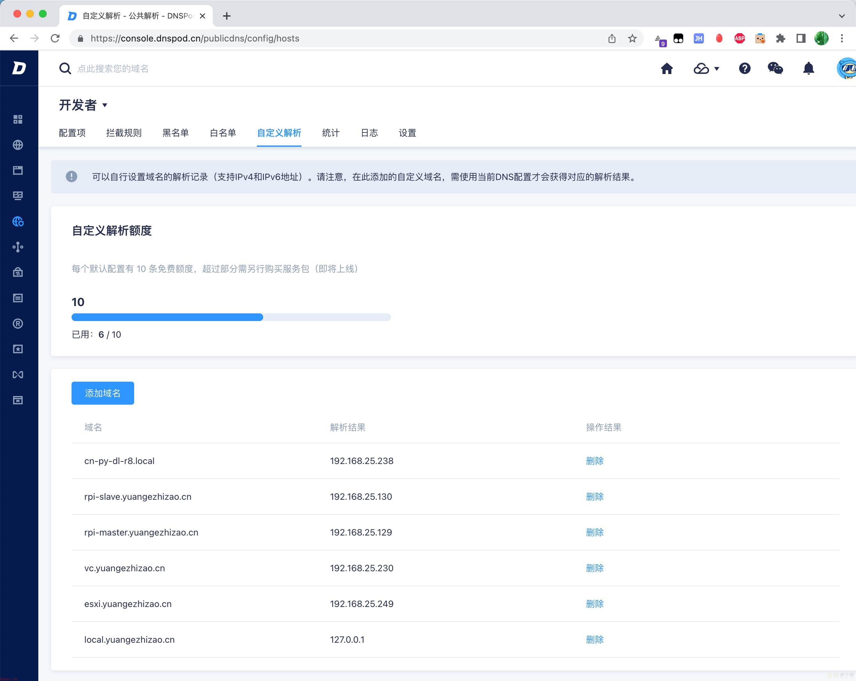
Task: Open the star badge icon in the sidebar
Action: tap(18, 349)
